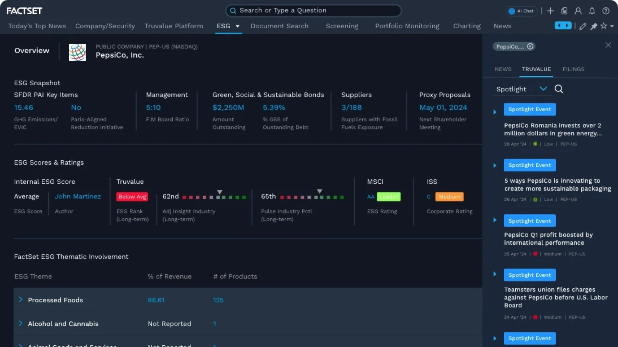Viewport: 618px width, 347px height.
Task: Open the John Martinez author link
Action: tap(78, 196)
